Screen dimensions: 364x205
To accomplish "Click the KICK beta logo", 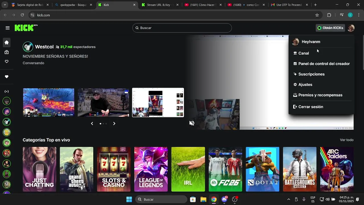I will coord(26,28).
